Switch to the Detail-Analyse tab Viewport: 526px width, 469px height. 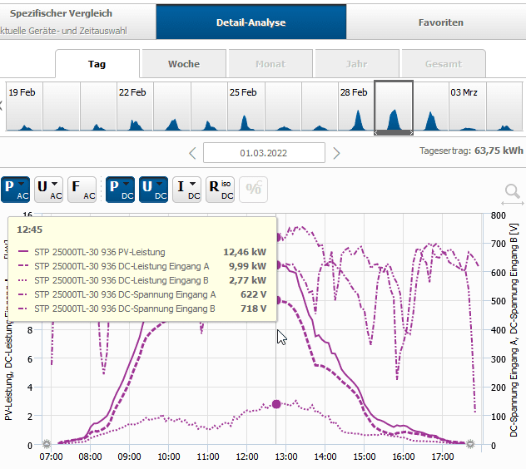pos(251,22)
